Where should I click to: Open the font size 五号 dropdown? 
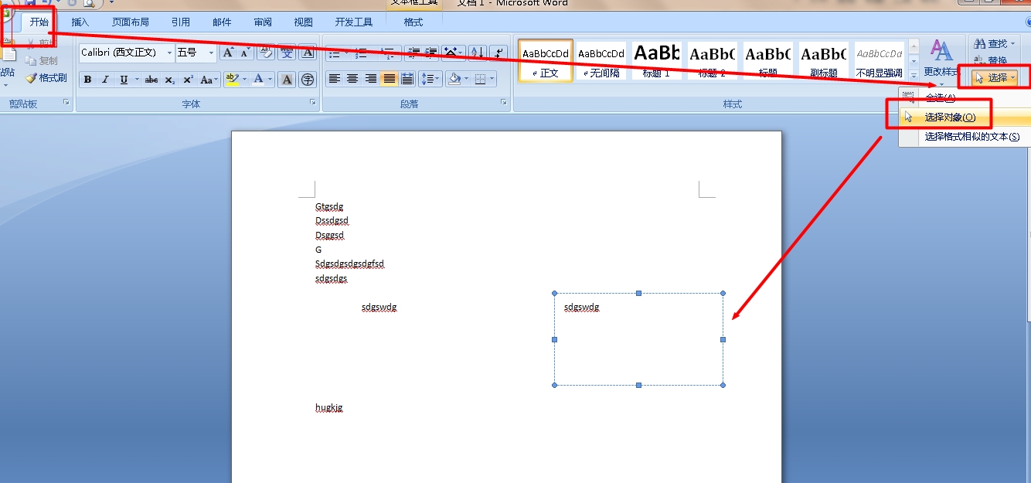[211, 53]
